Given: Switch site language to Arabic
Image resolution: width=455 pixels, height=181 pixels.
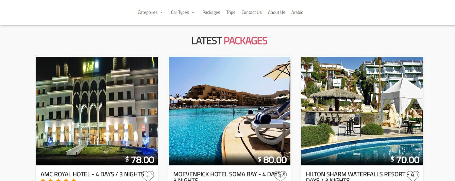Looking at the screenshot, I should 297,13.
